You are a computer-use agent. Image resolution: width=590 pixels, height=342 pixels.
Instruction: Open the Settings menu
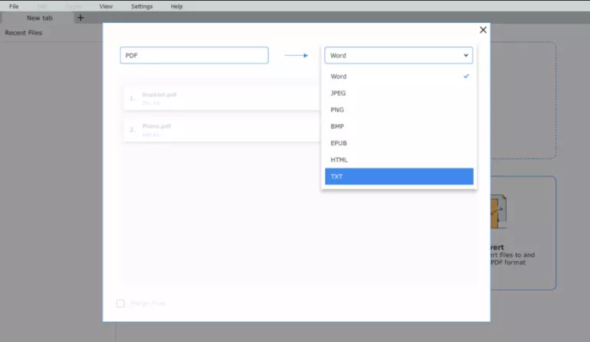(x=142, y=6)
